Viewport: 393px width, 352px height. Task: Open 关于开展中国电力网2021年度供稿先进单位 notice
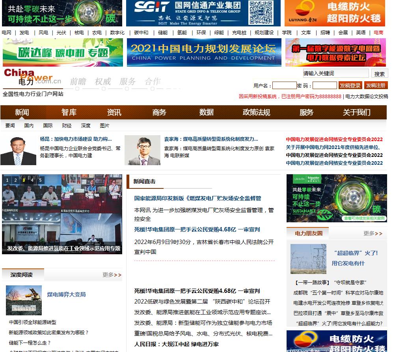coord(333,147)
